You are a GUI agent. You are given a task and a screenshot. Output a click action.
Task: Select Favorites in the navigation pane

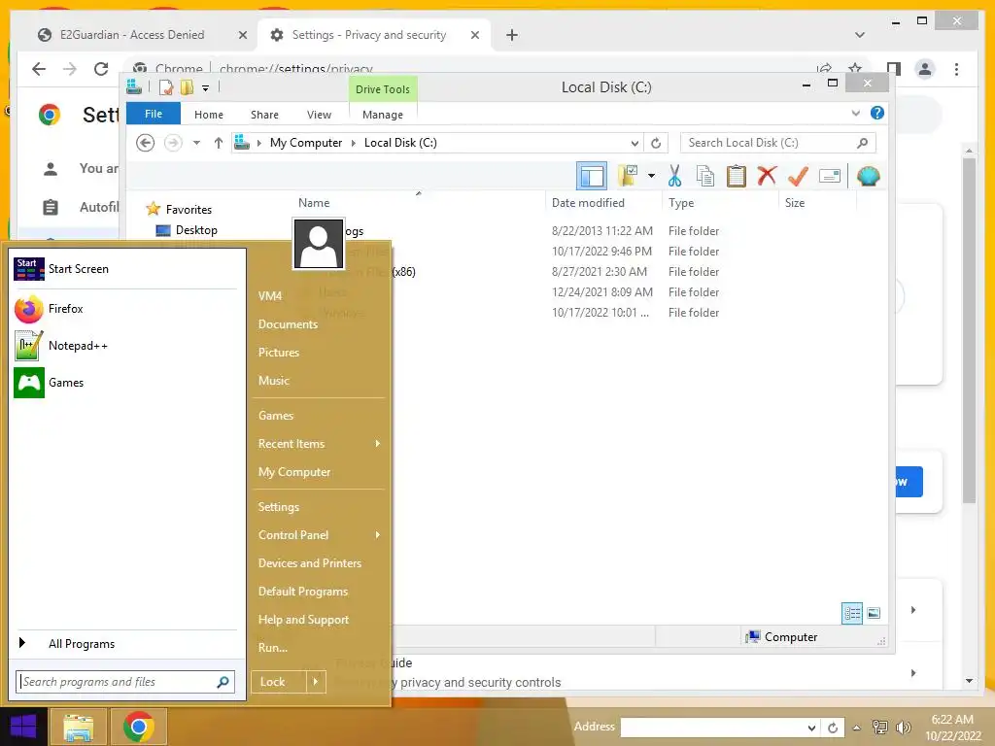point(189,210)
